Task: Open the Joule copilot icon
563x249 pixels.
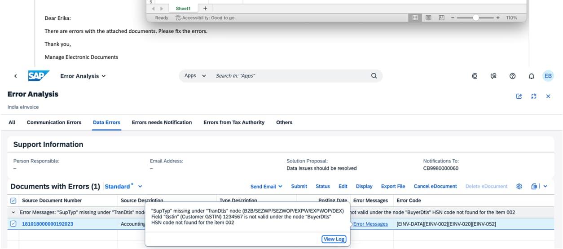Action: (x=475, y=76)
